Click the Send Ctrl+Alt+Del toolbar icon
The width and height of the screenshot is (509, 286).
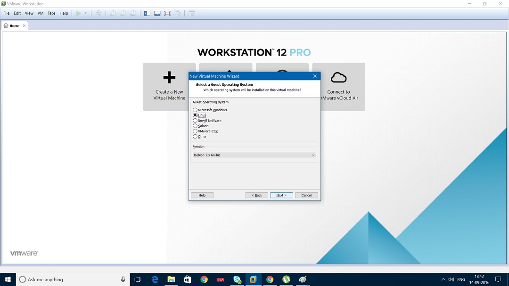point(99,13)
